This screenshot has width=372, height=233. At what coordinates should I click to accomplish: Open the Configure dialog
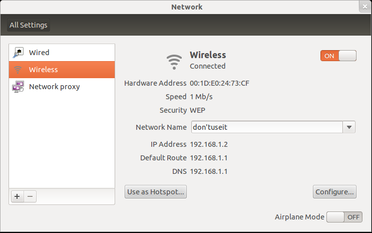pyautogui.click(x=334, y=191)
